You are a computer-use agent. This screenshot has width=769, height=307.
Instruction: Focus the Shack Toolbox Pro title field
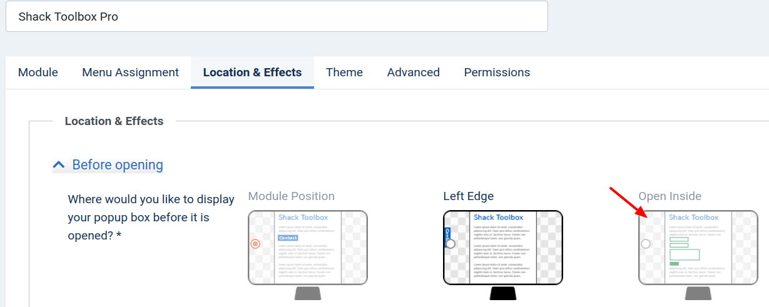pyautogui.click(x=277, y=16)
